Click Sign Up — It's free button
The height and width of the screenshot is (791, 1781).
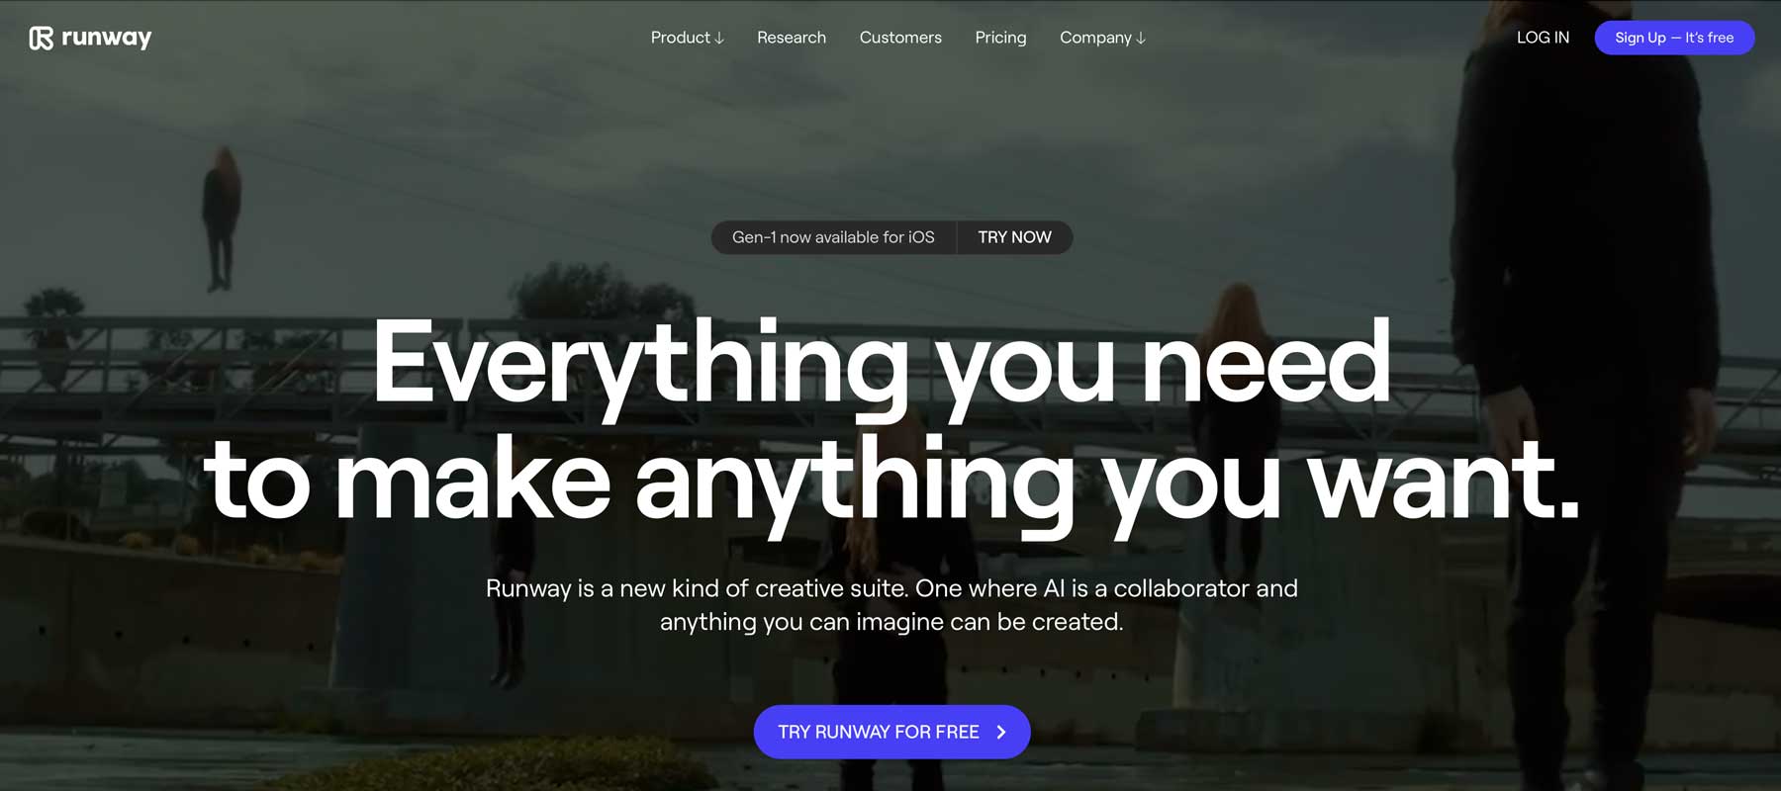click(1674, 38)
